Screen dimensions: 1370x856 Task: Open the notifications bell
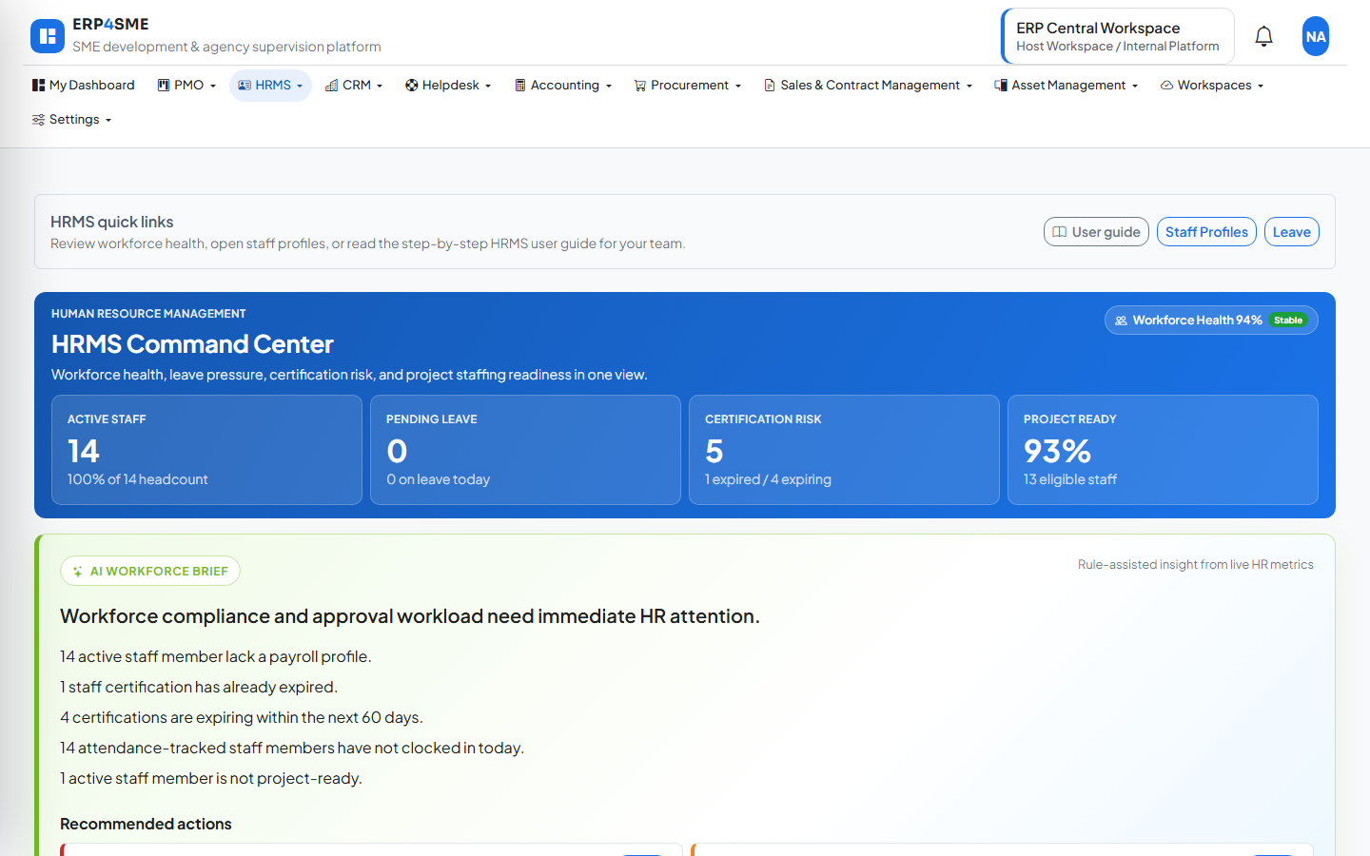[x=1263, y=36]
